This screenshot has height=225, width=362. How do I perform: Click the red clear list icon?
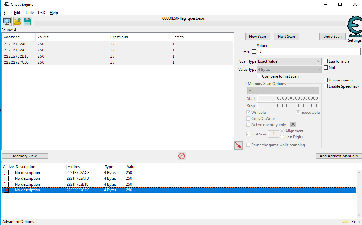pyautogui.click(x=182, y=156)
